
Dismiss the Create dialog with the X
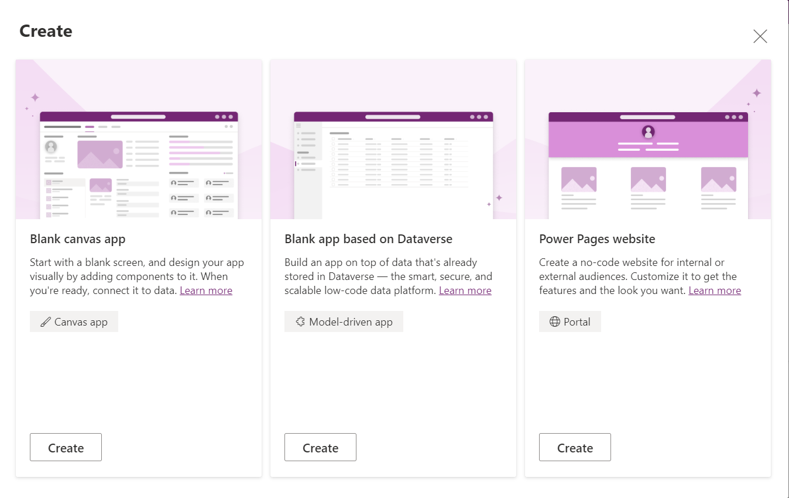coord(760,36)
